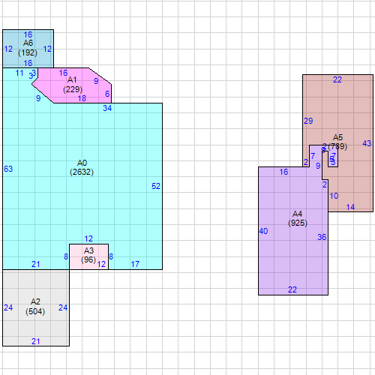Click the 29 dimension on A5's left edge
Screen dimensions: 375x375
pos(308,121)
